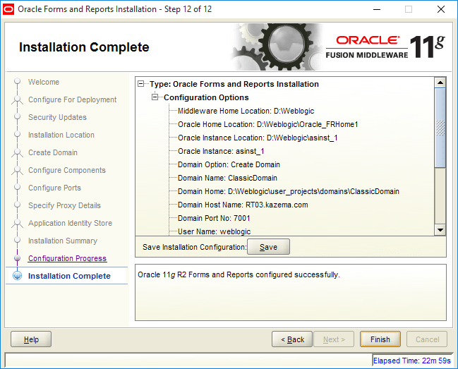This screenshot has height=369, width=458.
Task: Save the installation configuration
Action: 268,247
